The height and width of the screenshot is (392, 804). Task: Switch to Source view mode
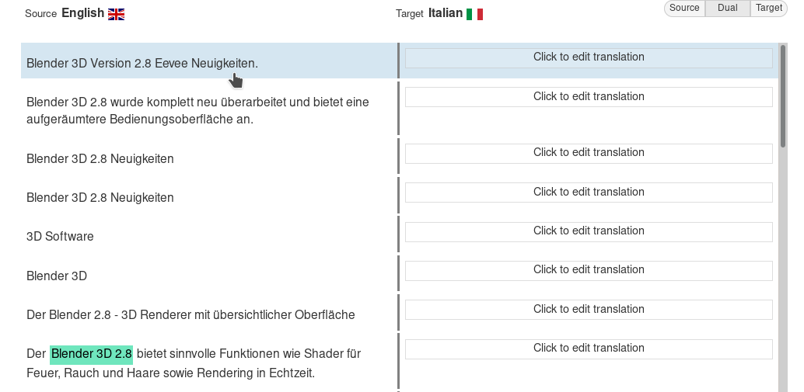(x=684, y=8)
